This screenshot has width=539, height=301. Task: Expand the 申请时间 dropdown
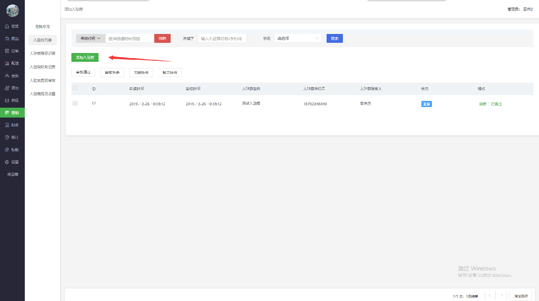(90, 38)
